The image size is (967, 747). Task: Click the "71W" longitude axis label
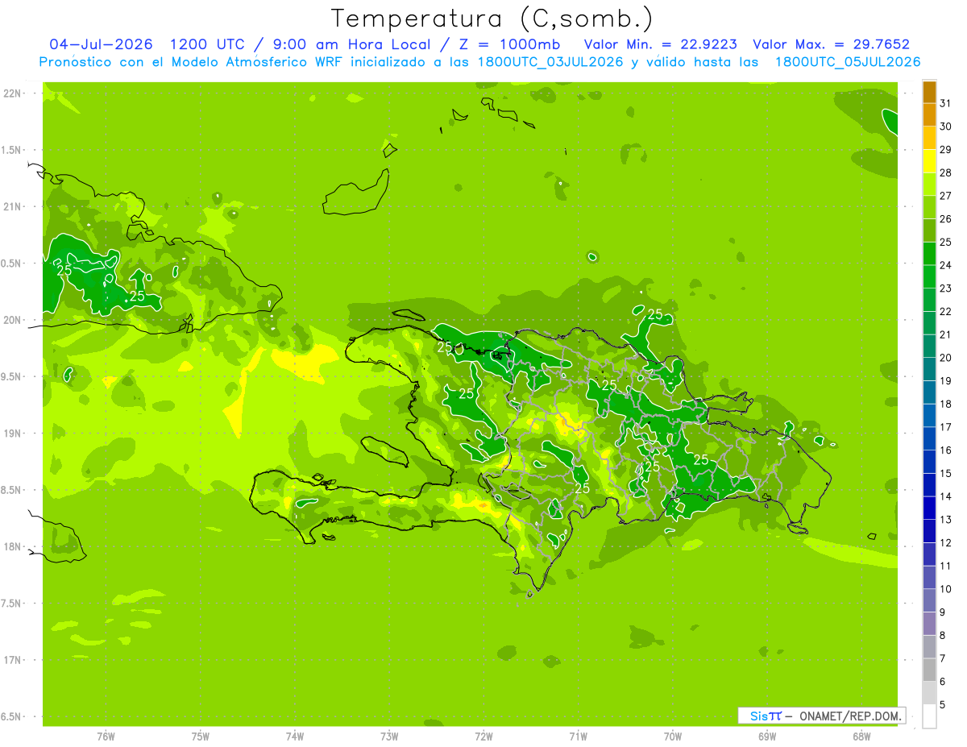579,736
